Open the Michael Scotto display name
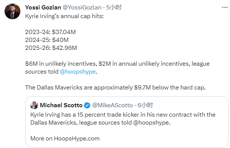Screen dimensions: 230x148 (x=61, y=105)
